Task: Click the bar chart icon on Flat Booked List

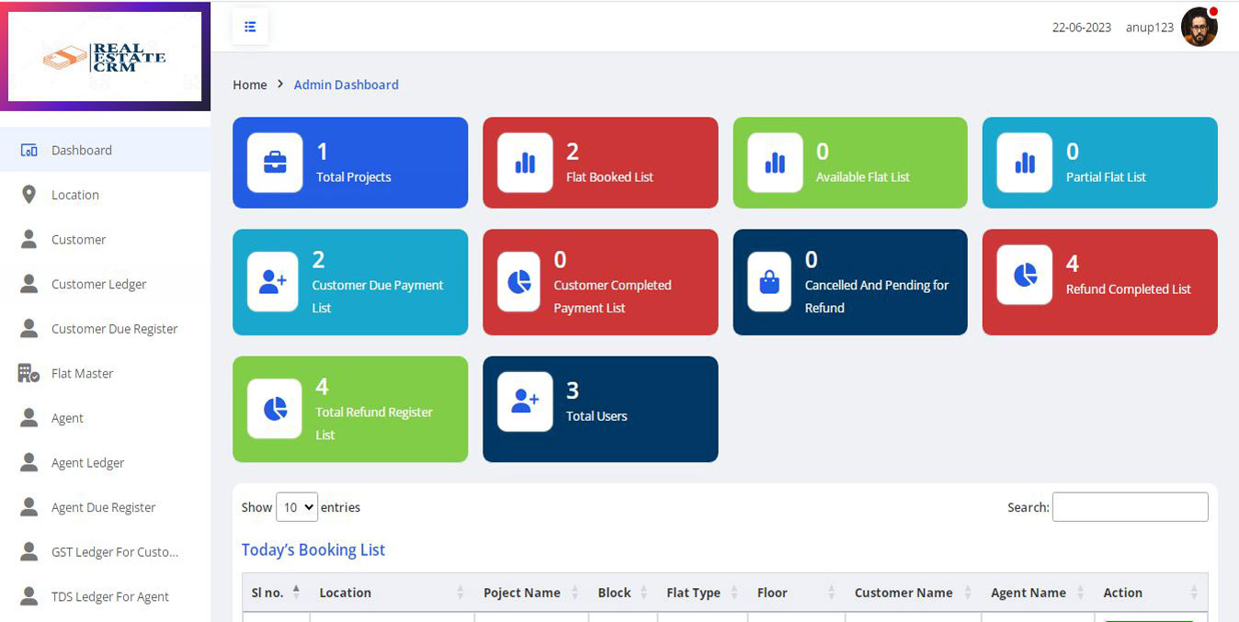Action: point(525,163)
